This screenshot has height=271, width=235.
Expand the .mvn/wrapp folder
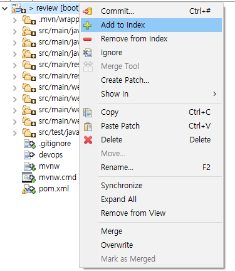(x=14, y=20)
